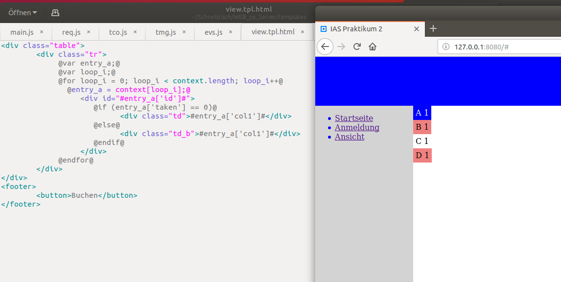
Task: Click the Forward navigation arrow
Action: pos(341,46)
